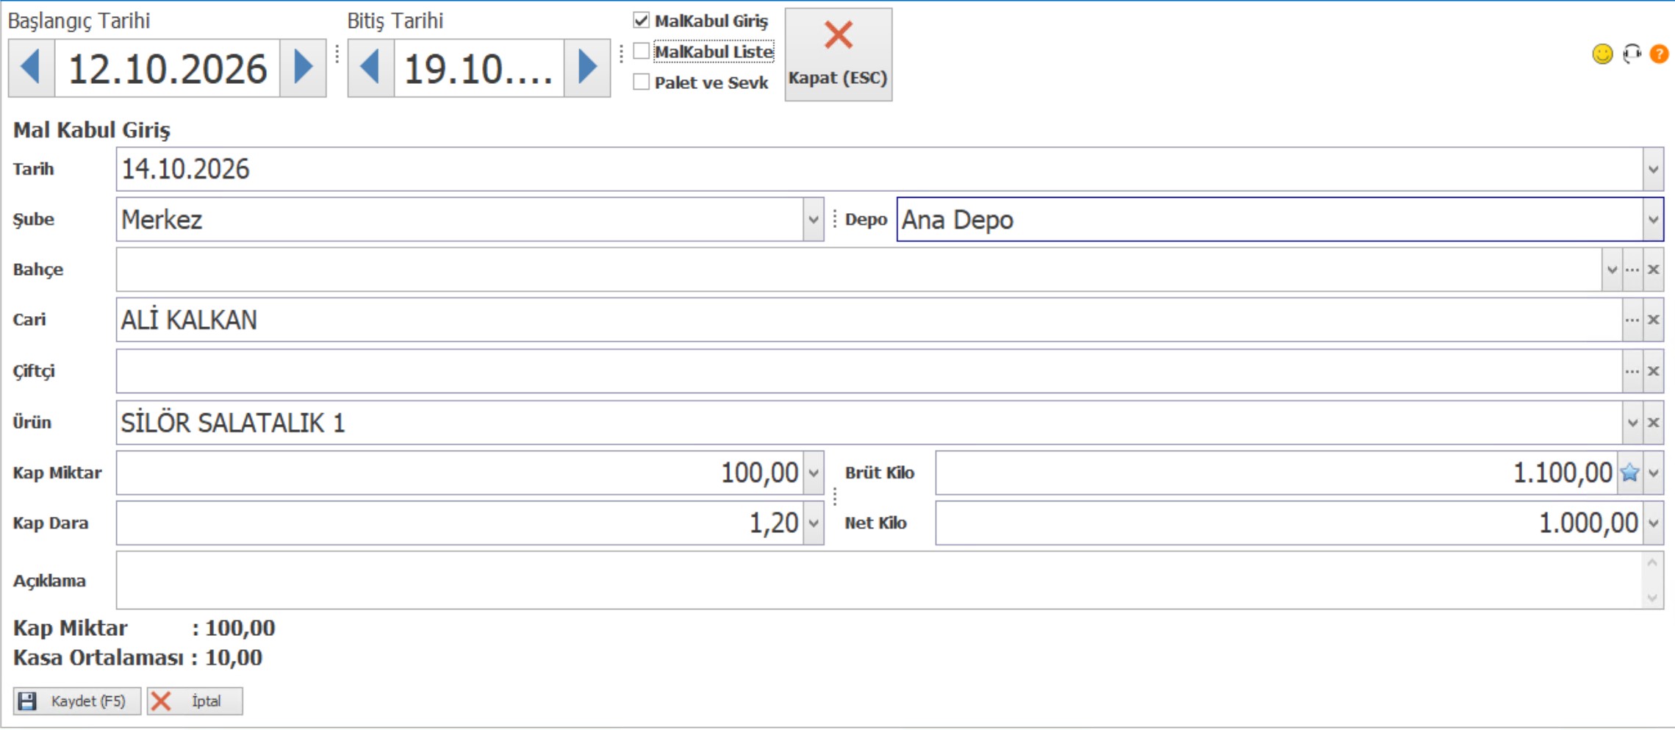Click the Net Kilo value field
This screenshot has width=1675, height=730.
coord(1290,523)
